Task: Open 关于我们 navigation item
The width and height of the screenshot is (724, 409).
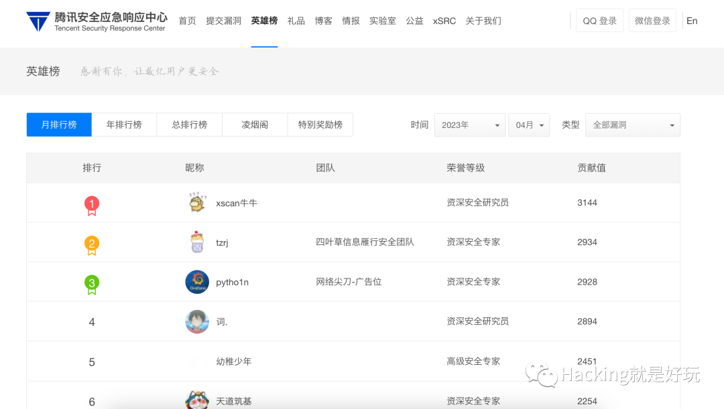Action: click(483, 21)
